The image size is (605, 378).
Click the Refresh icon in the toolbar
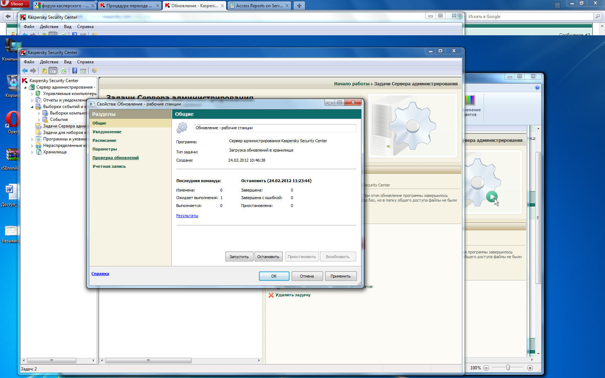tap(64, 71)
